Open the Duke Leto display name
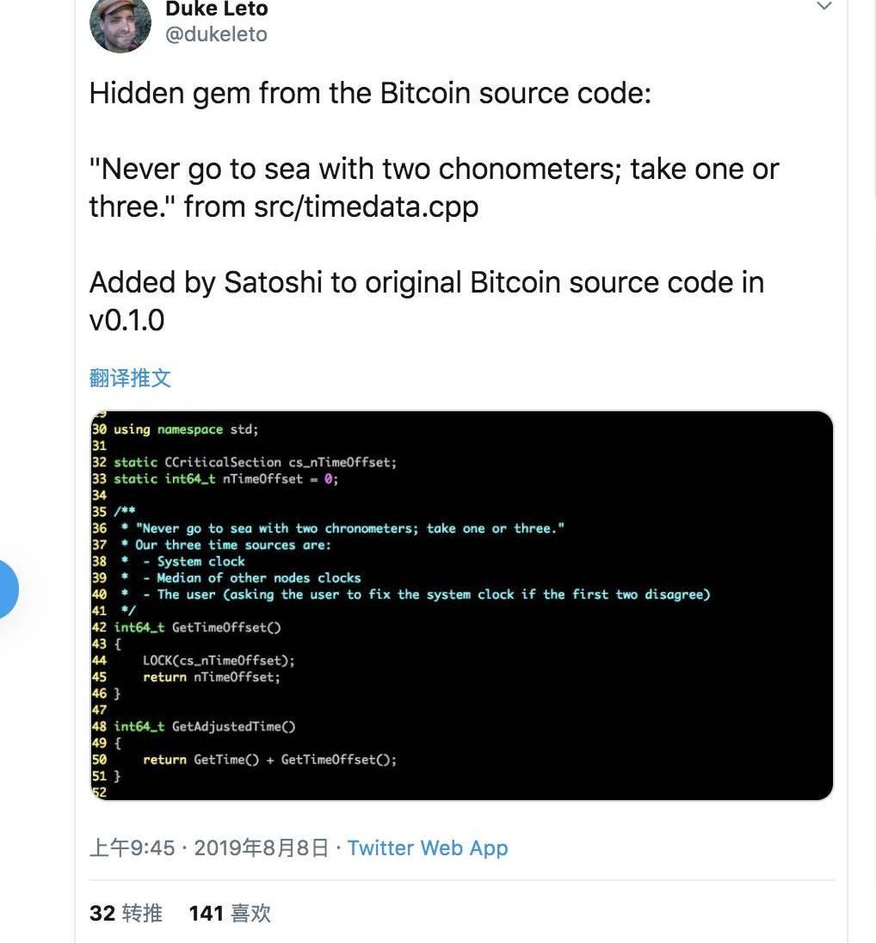Viewport: 876px width, 943px height. 217,9
